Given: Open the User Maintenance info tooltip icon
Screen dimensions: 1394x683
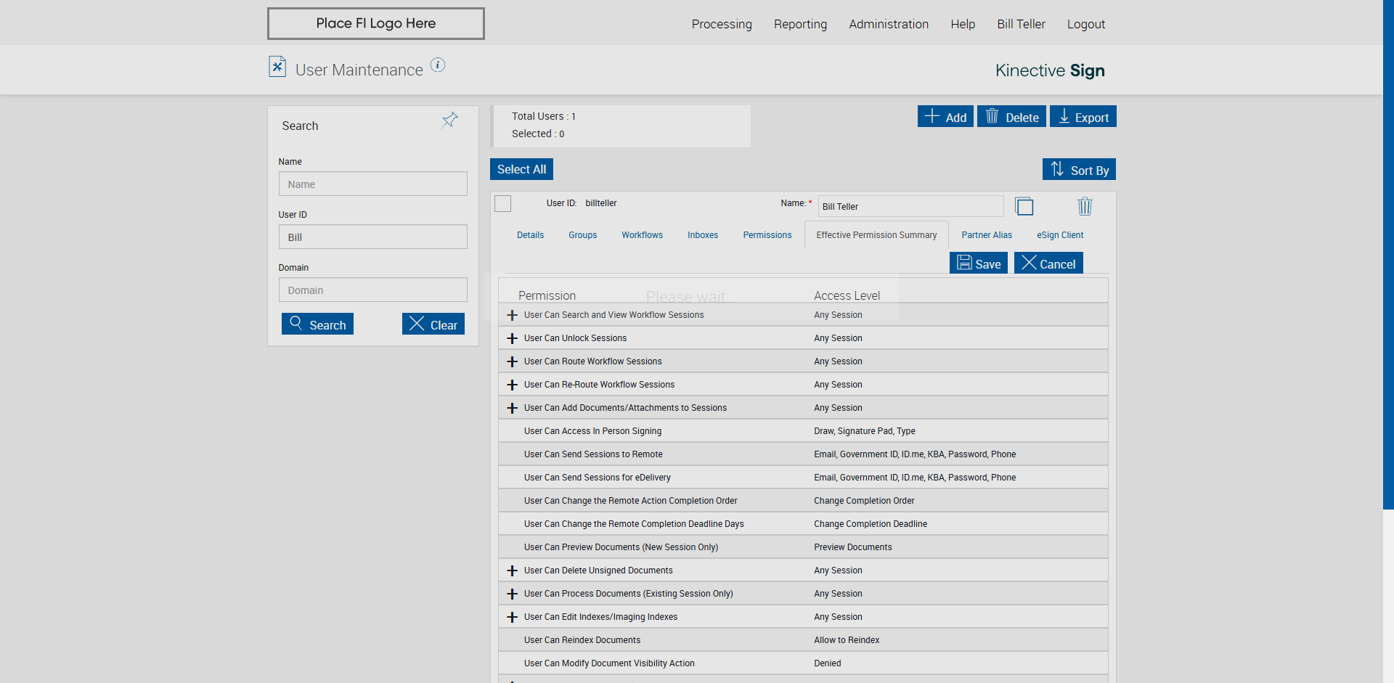Looking at the screenshot, I should 438,65.
